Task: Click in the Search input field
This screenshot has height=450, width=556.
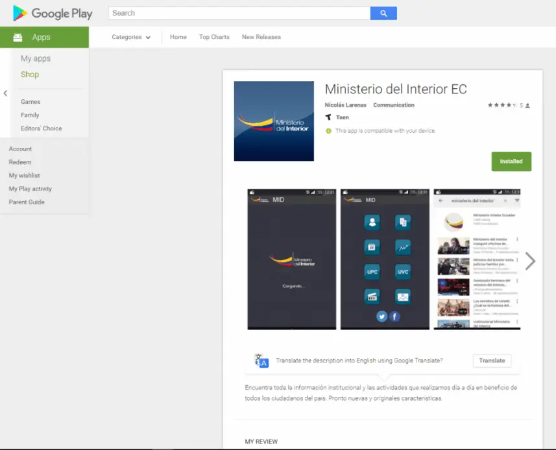Action: click(x=239, y=13)
